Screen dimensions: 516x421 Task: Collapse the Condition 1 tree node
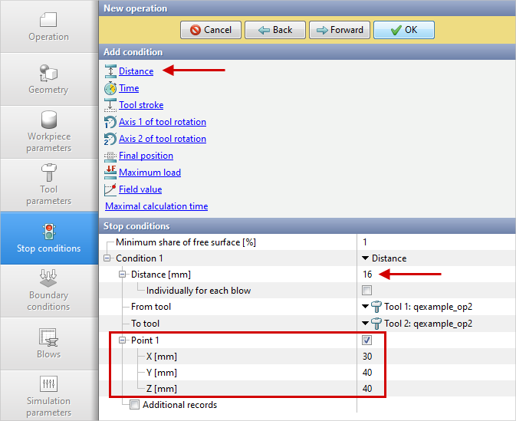click(107, 258)
